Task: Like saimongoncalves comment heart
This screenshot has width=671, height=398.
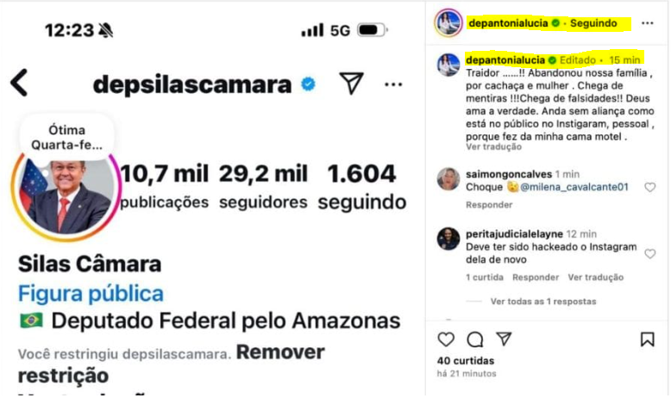Action: tap(650, 187)
